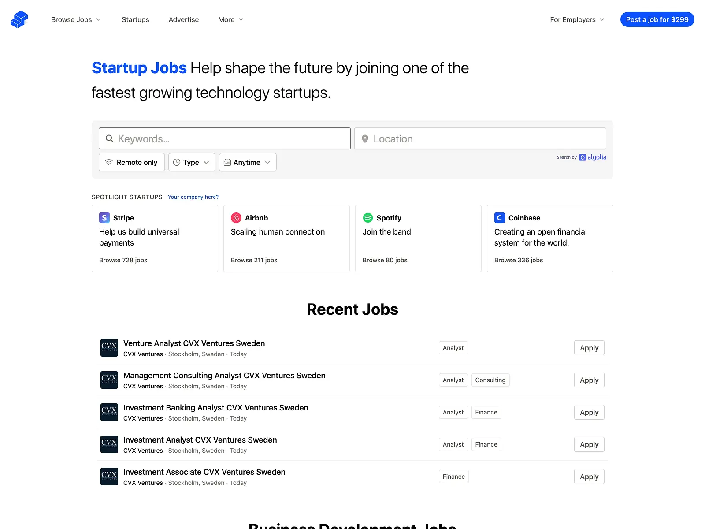The width and height of the screenshot is (705, 529).
Task: Click Analyst tag on Venture Analyst row
Action: (x=453, y=348)
